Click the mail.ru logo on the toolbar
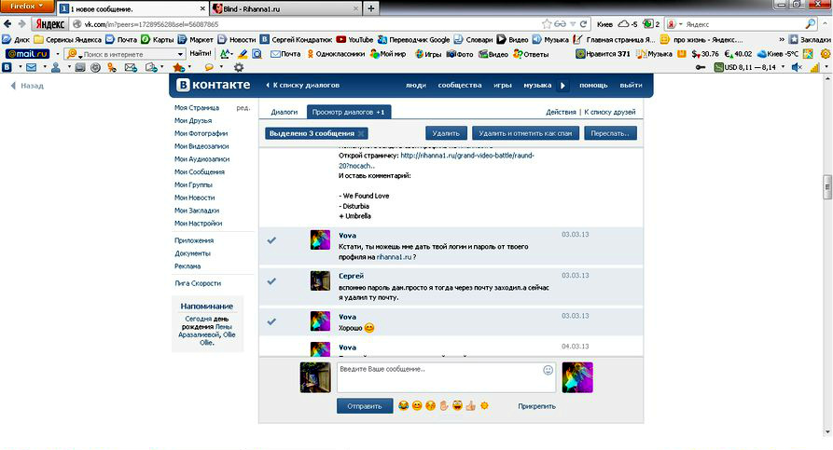Screen dimensions: 833x450 tap(27, 54)
